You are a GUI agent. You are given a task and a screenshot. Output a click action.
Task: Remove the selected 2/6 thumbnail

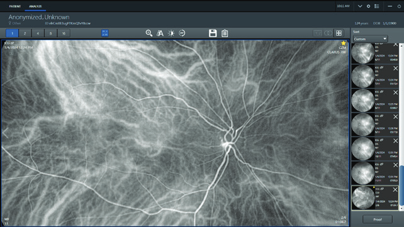pyautogui.click(x=395, y=190)
